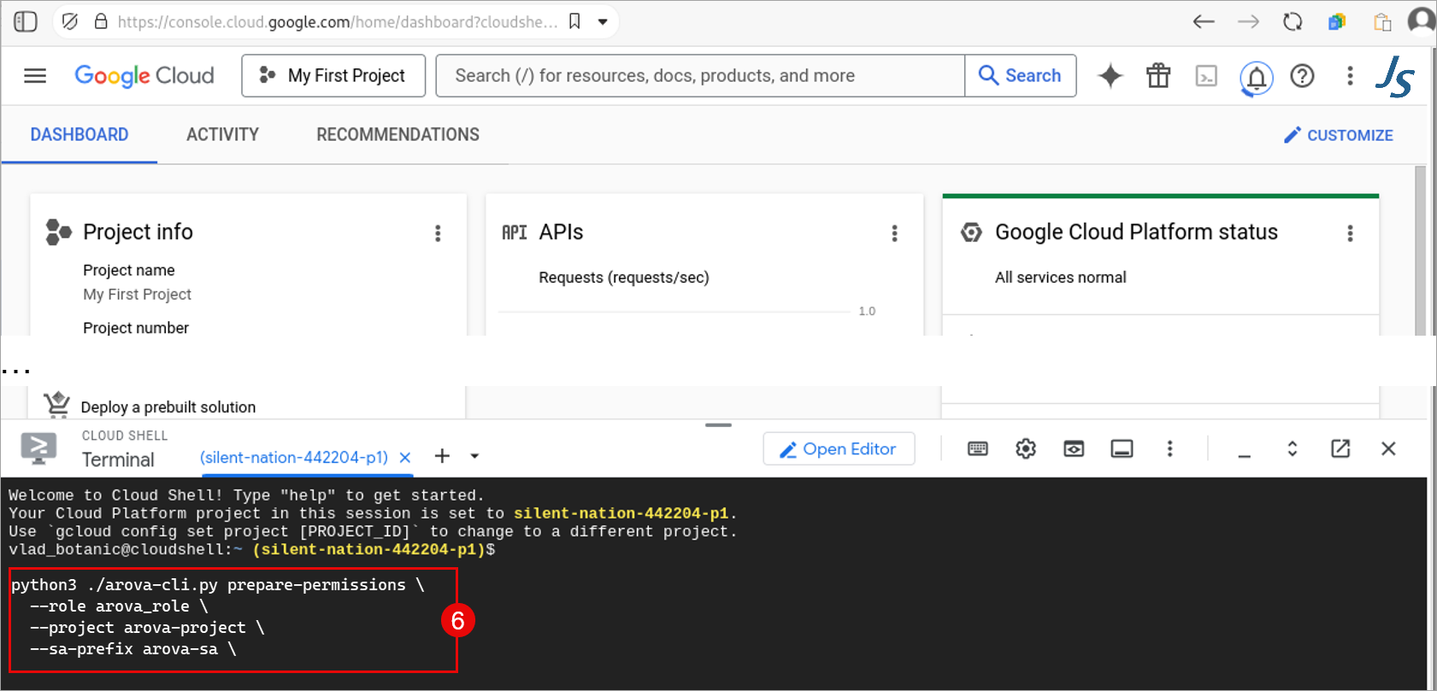Open top bar more options menu
1437x691 pixels.
point(1350,76)
